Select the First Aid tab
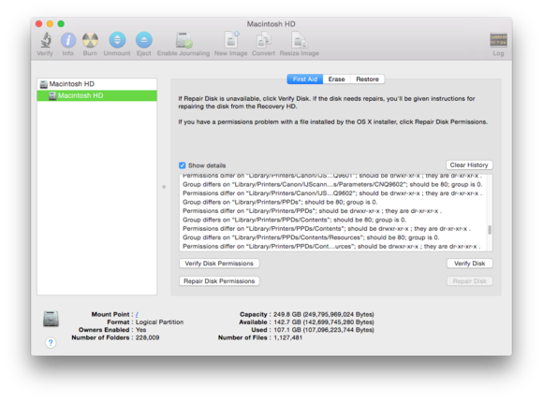543x400 pixels. [x=305, y=79]
